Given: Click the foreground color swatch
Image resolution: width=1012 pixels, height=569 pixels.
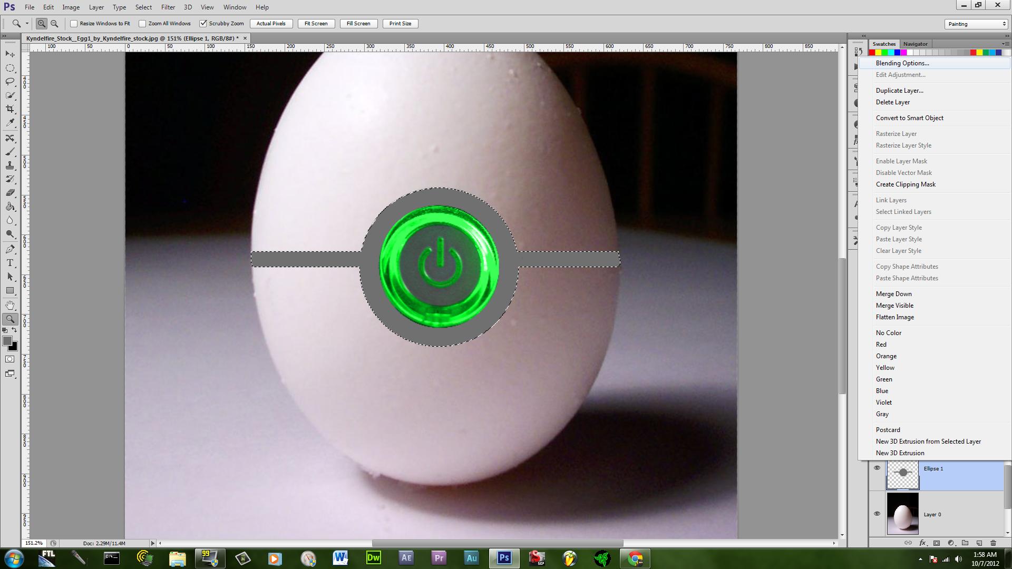Looking at the screenshot, I should pyautogui.click(x=7, y=341).
